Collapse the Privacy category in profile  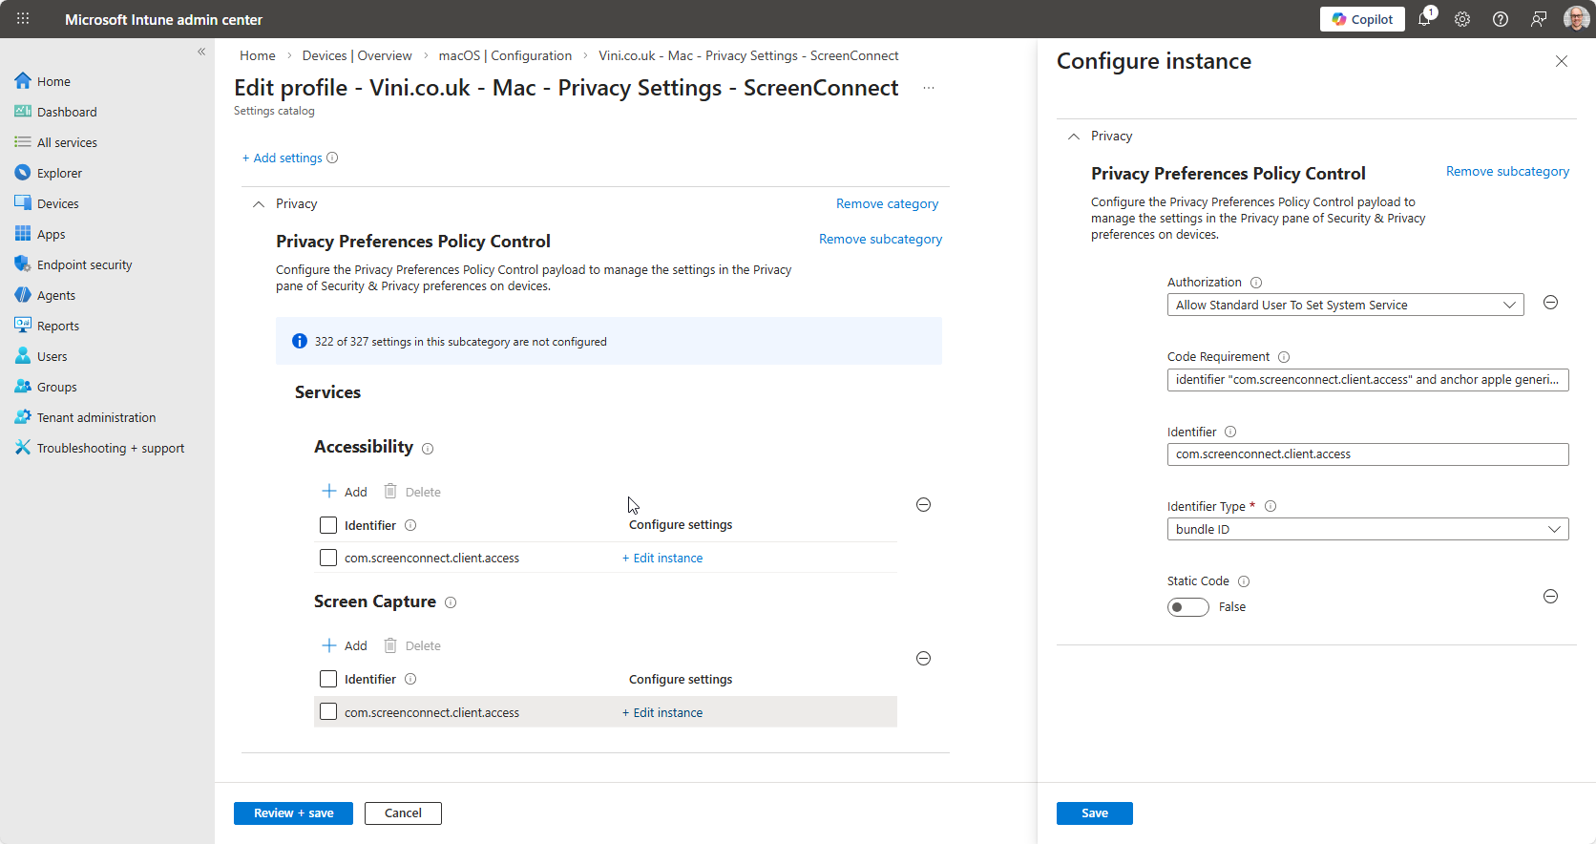(x=259, y=204)
